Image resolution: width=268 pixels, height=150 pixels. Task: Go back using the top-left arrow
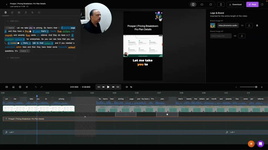coord(7,5)
